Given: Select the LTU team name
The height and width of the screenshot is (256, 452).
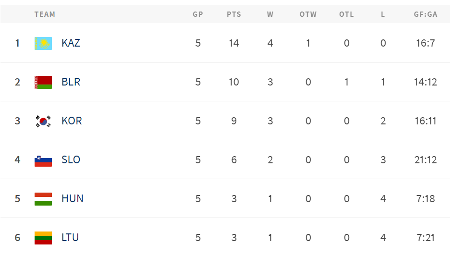Looking at the screenshot, I should [x=70, y=238].
